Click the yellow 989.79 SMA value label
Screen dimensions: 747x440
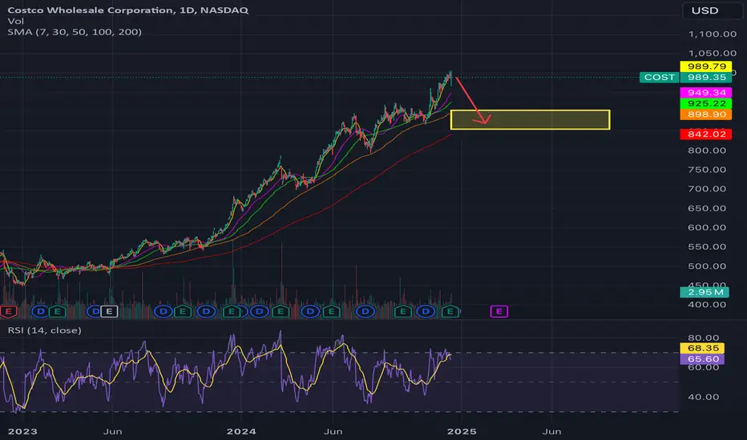tap(706, 66)
